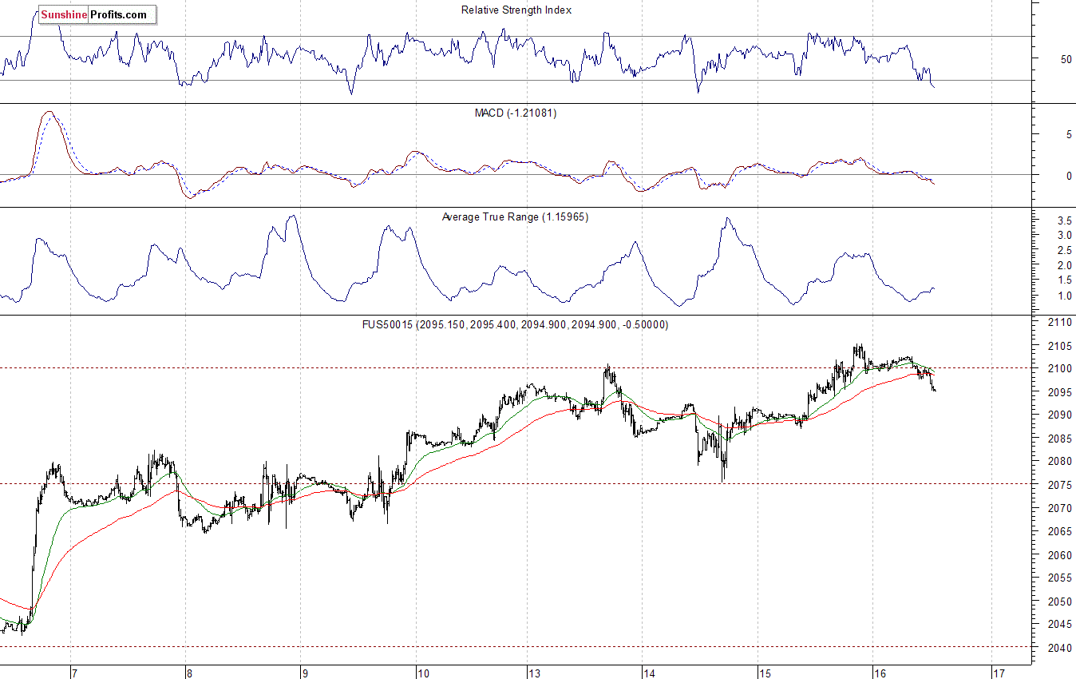This screenshot has height=679, width=1076.
Task: Select the MACD (-1.21081) indicator title
Action: (x=516, y=113)
